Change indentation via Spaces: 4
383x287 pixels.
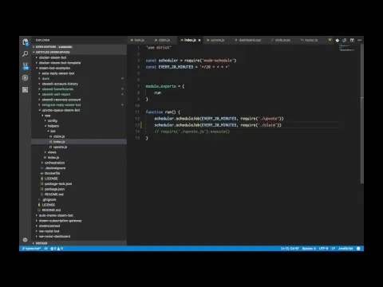point(309,249)
